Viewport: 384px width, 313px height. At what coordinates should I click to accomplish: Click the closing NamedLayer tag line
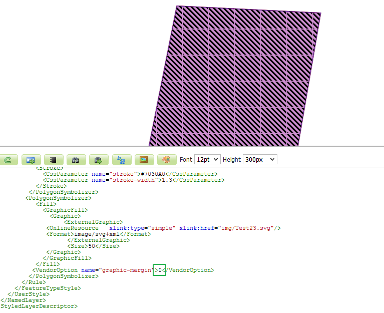(x=23, y=300)
